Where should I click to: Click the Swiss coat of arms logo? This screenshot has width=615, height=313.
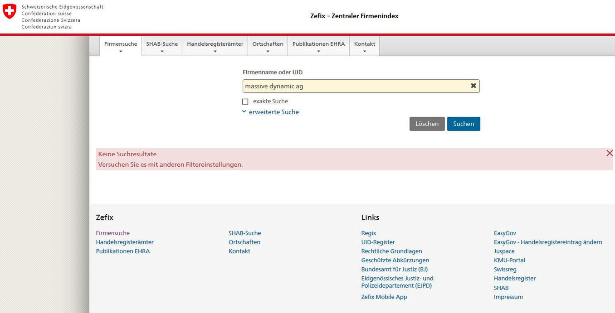10,11
